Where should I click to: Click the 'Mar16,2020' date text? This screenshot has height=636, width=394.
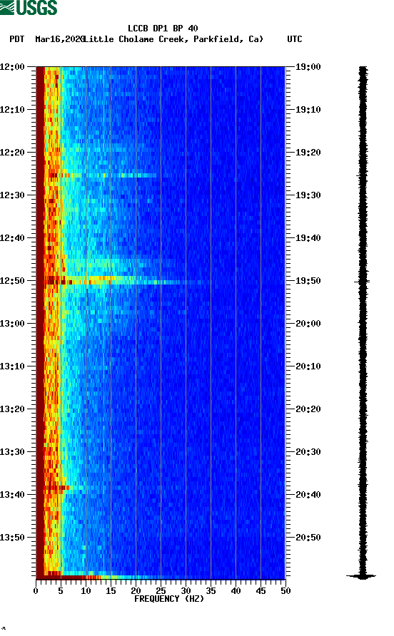60,39
